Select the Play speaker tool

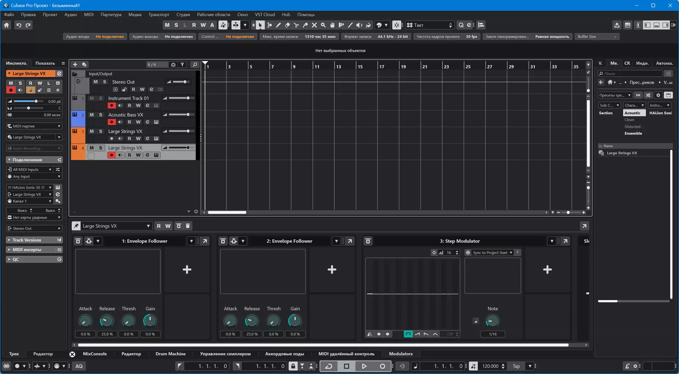coord(359,25)
